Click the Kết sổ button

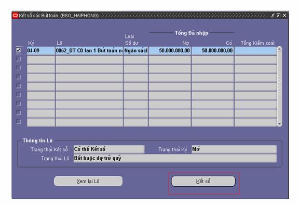(203, 181)
